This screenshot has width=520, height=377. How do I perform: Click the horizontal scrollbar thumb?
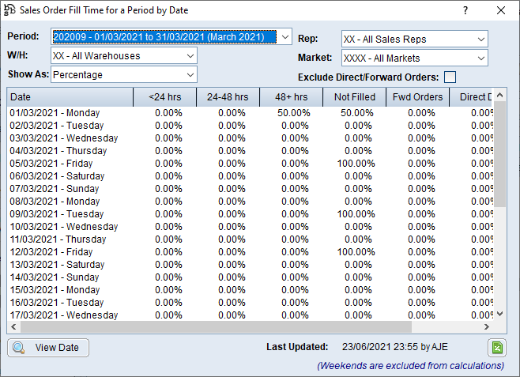click(x=213, y=327)
